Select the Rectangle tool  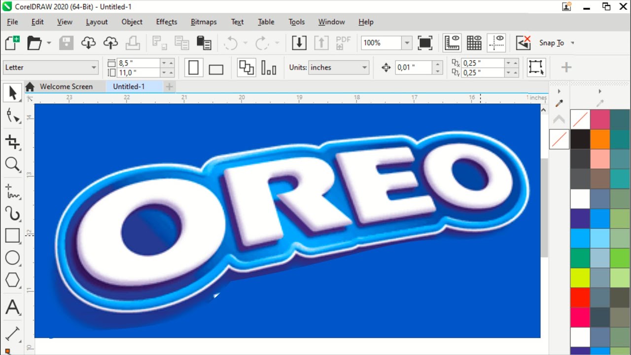[x=12, y=236]
